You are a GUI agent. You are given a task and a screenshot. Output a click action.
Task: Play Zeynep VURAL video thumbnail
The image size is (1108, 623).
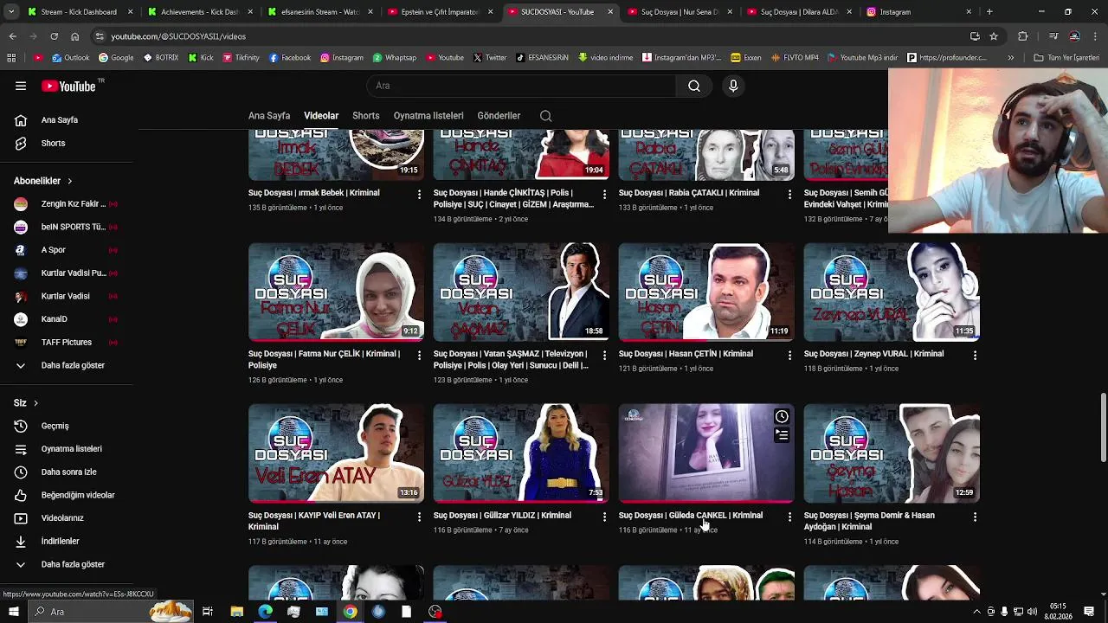pyautogui.click(x=892, y=292)
